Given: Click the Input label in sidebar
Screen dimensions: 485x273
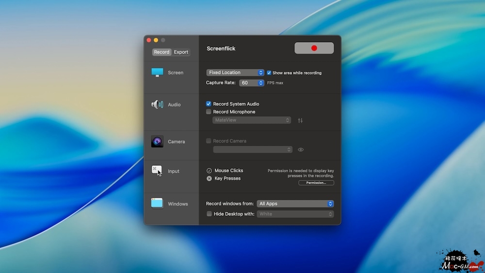Looking at the screenshot, I should (174, 171).
